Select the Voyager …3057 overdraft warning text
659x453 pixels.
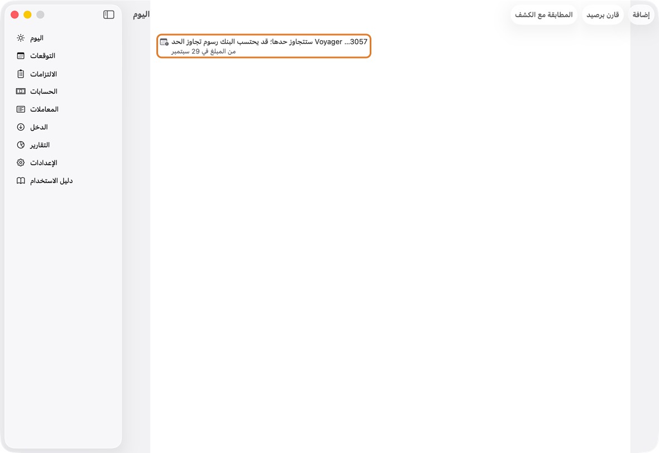269,42
